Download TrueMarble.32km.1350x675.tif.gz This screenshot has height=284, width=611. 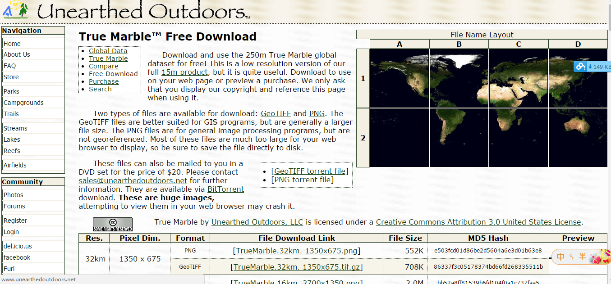297,267
